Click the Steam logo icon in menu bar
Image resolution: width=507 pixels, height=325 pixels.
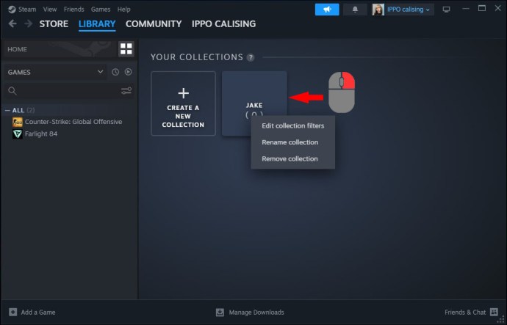click(x=12, y=10)
